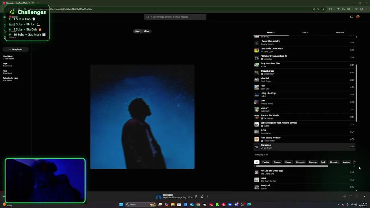Open the Chrome extensions puzzle icon
Viewport: 370px width, 208px height.
pyautogui.click(x=330, y=9)
